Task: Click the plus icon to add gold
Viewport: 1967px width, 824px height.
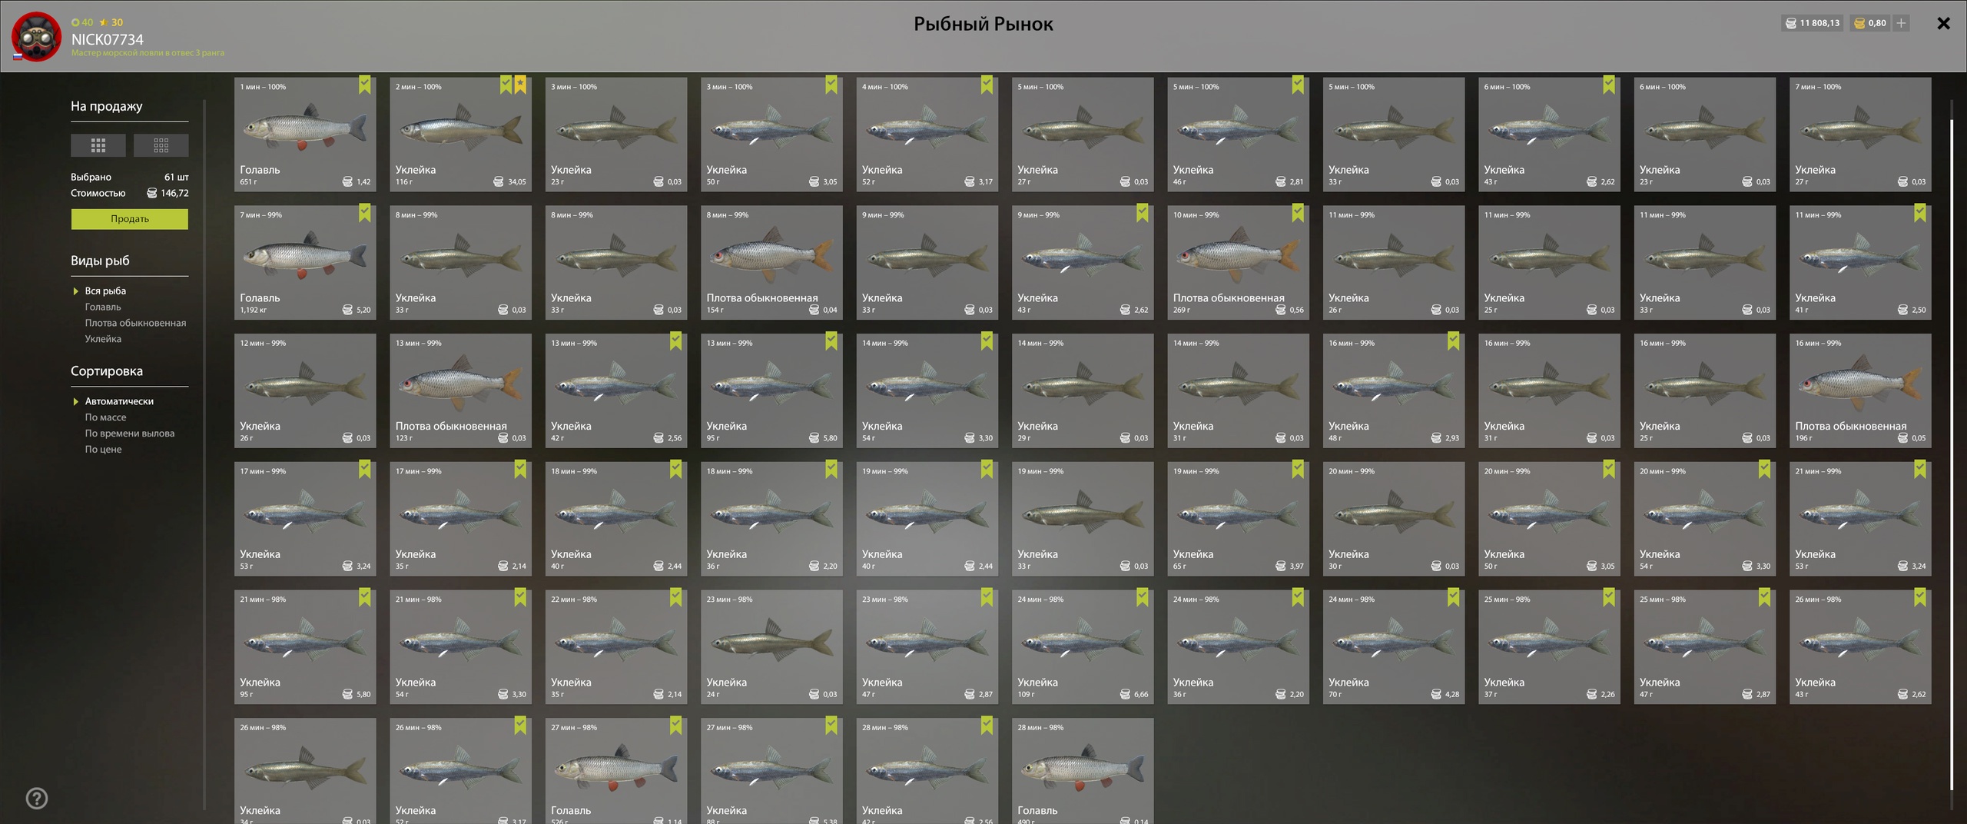Action: point(1901,23)
